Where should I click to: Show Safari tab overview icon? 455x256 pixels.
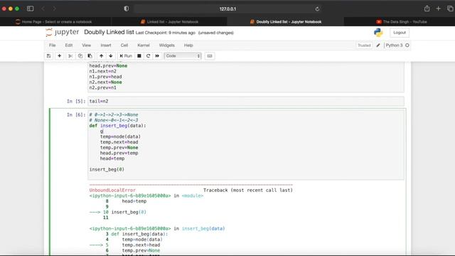[x=450, y=9]
